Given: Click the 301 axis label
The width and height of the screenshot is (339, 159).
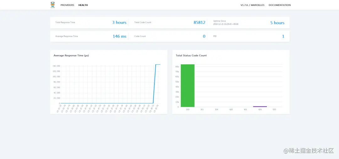Looking at the screenshot, I should pos(202,110).
